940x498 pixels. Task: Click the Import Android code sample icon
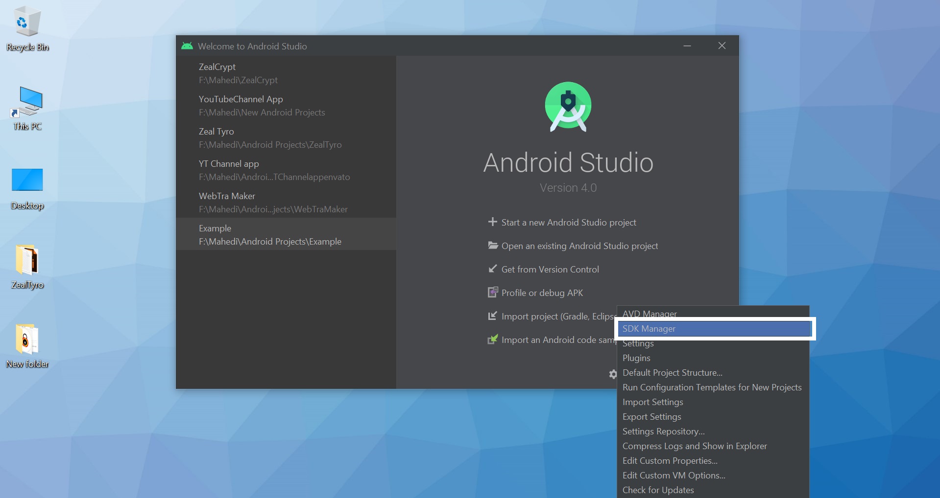[493, 340]
